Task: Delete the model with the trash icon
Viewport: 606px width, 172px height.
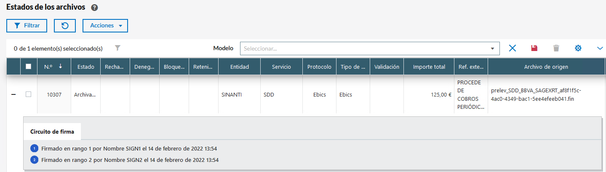Action: (556, 48)
